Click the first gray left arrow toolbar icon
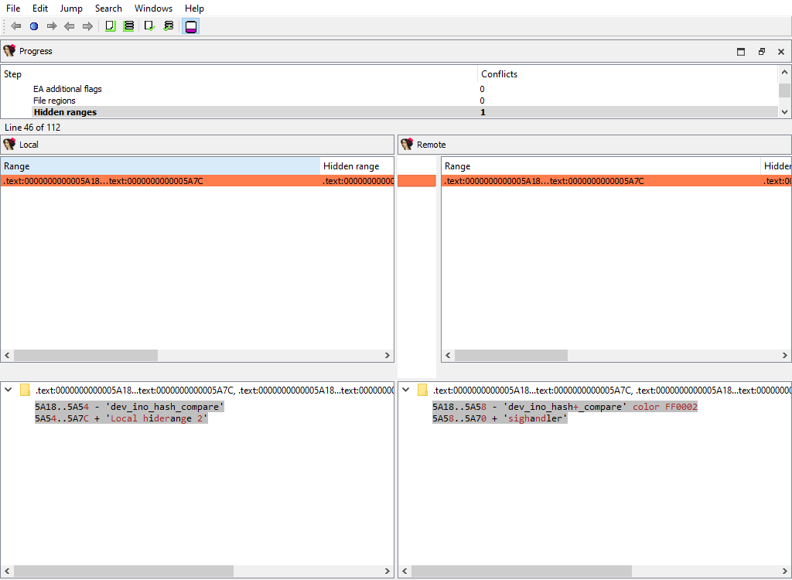 tap(15, 26)
